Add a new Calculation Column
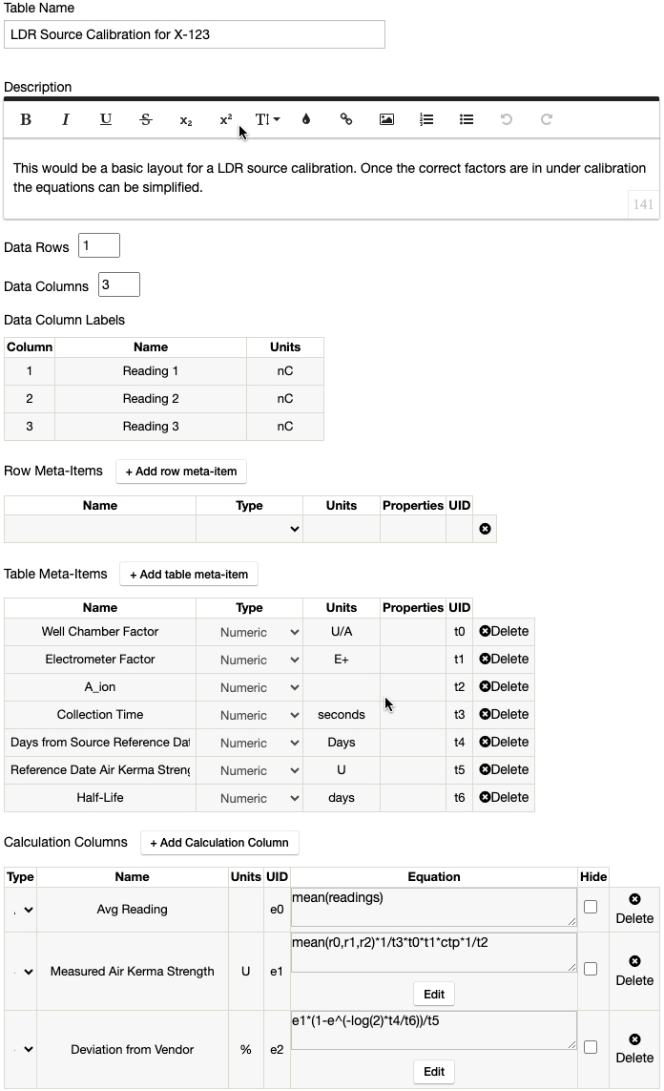Screen dimensions: 664x1091 [x=219, y=843]
